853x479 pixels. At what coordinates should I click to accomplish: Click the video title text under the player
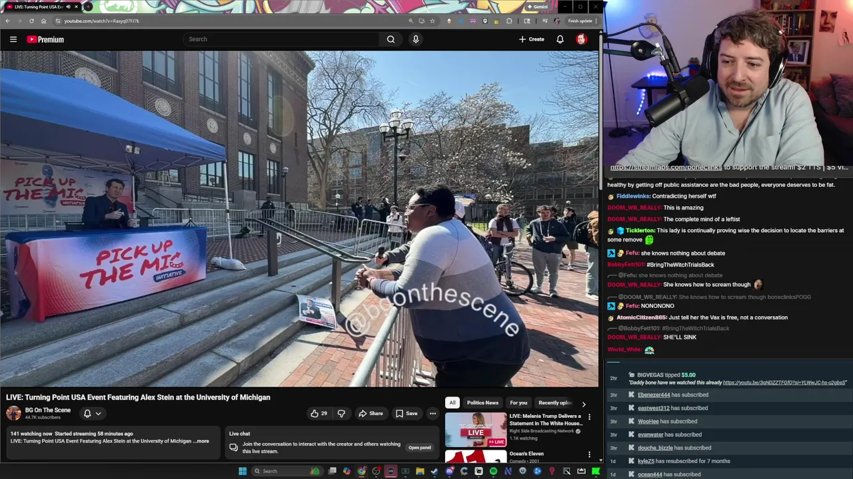(138, 397)
